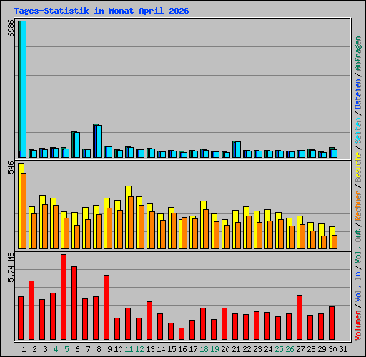This screenshot has height=357, width=366.
Task: Click the 'Rechner' legend label
Action: 358,206
